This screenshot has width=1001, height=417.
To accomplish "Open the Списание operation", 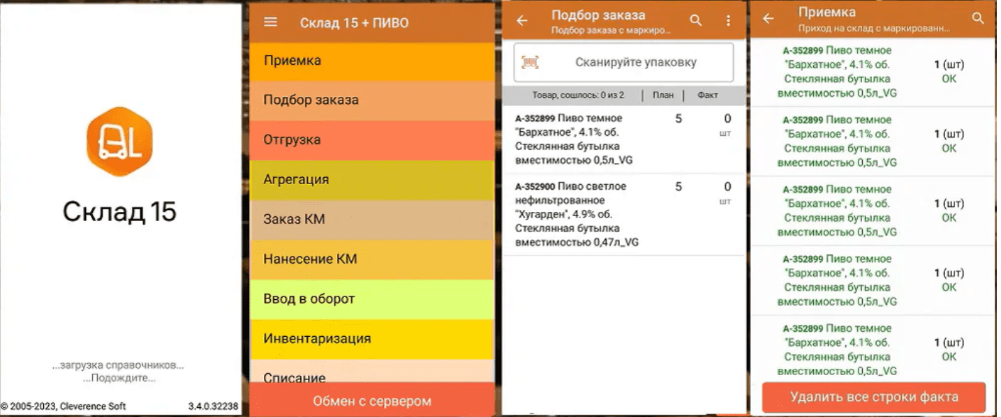I will pos(370,377).
